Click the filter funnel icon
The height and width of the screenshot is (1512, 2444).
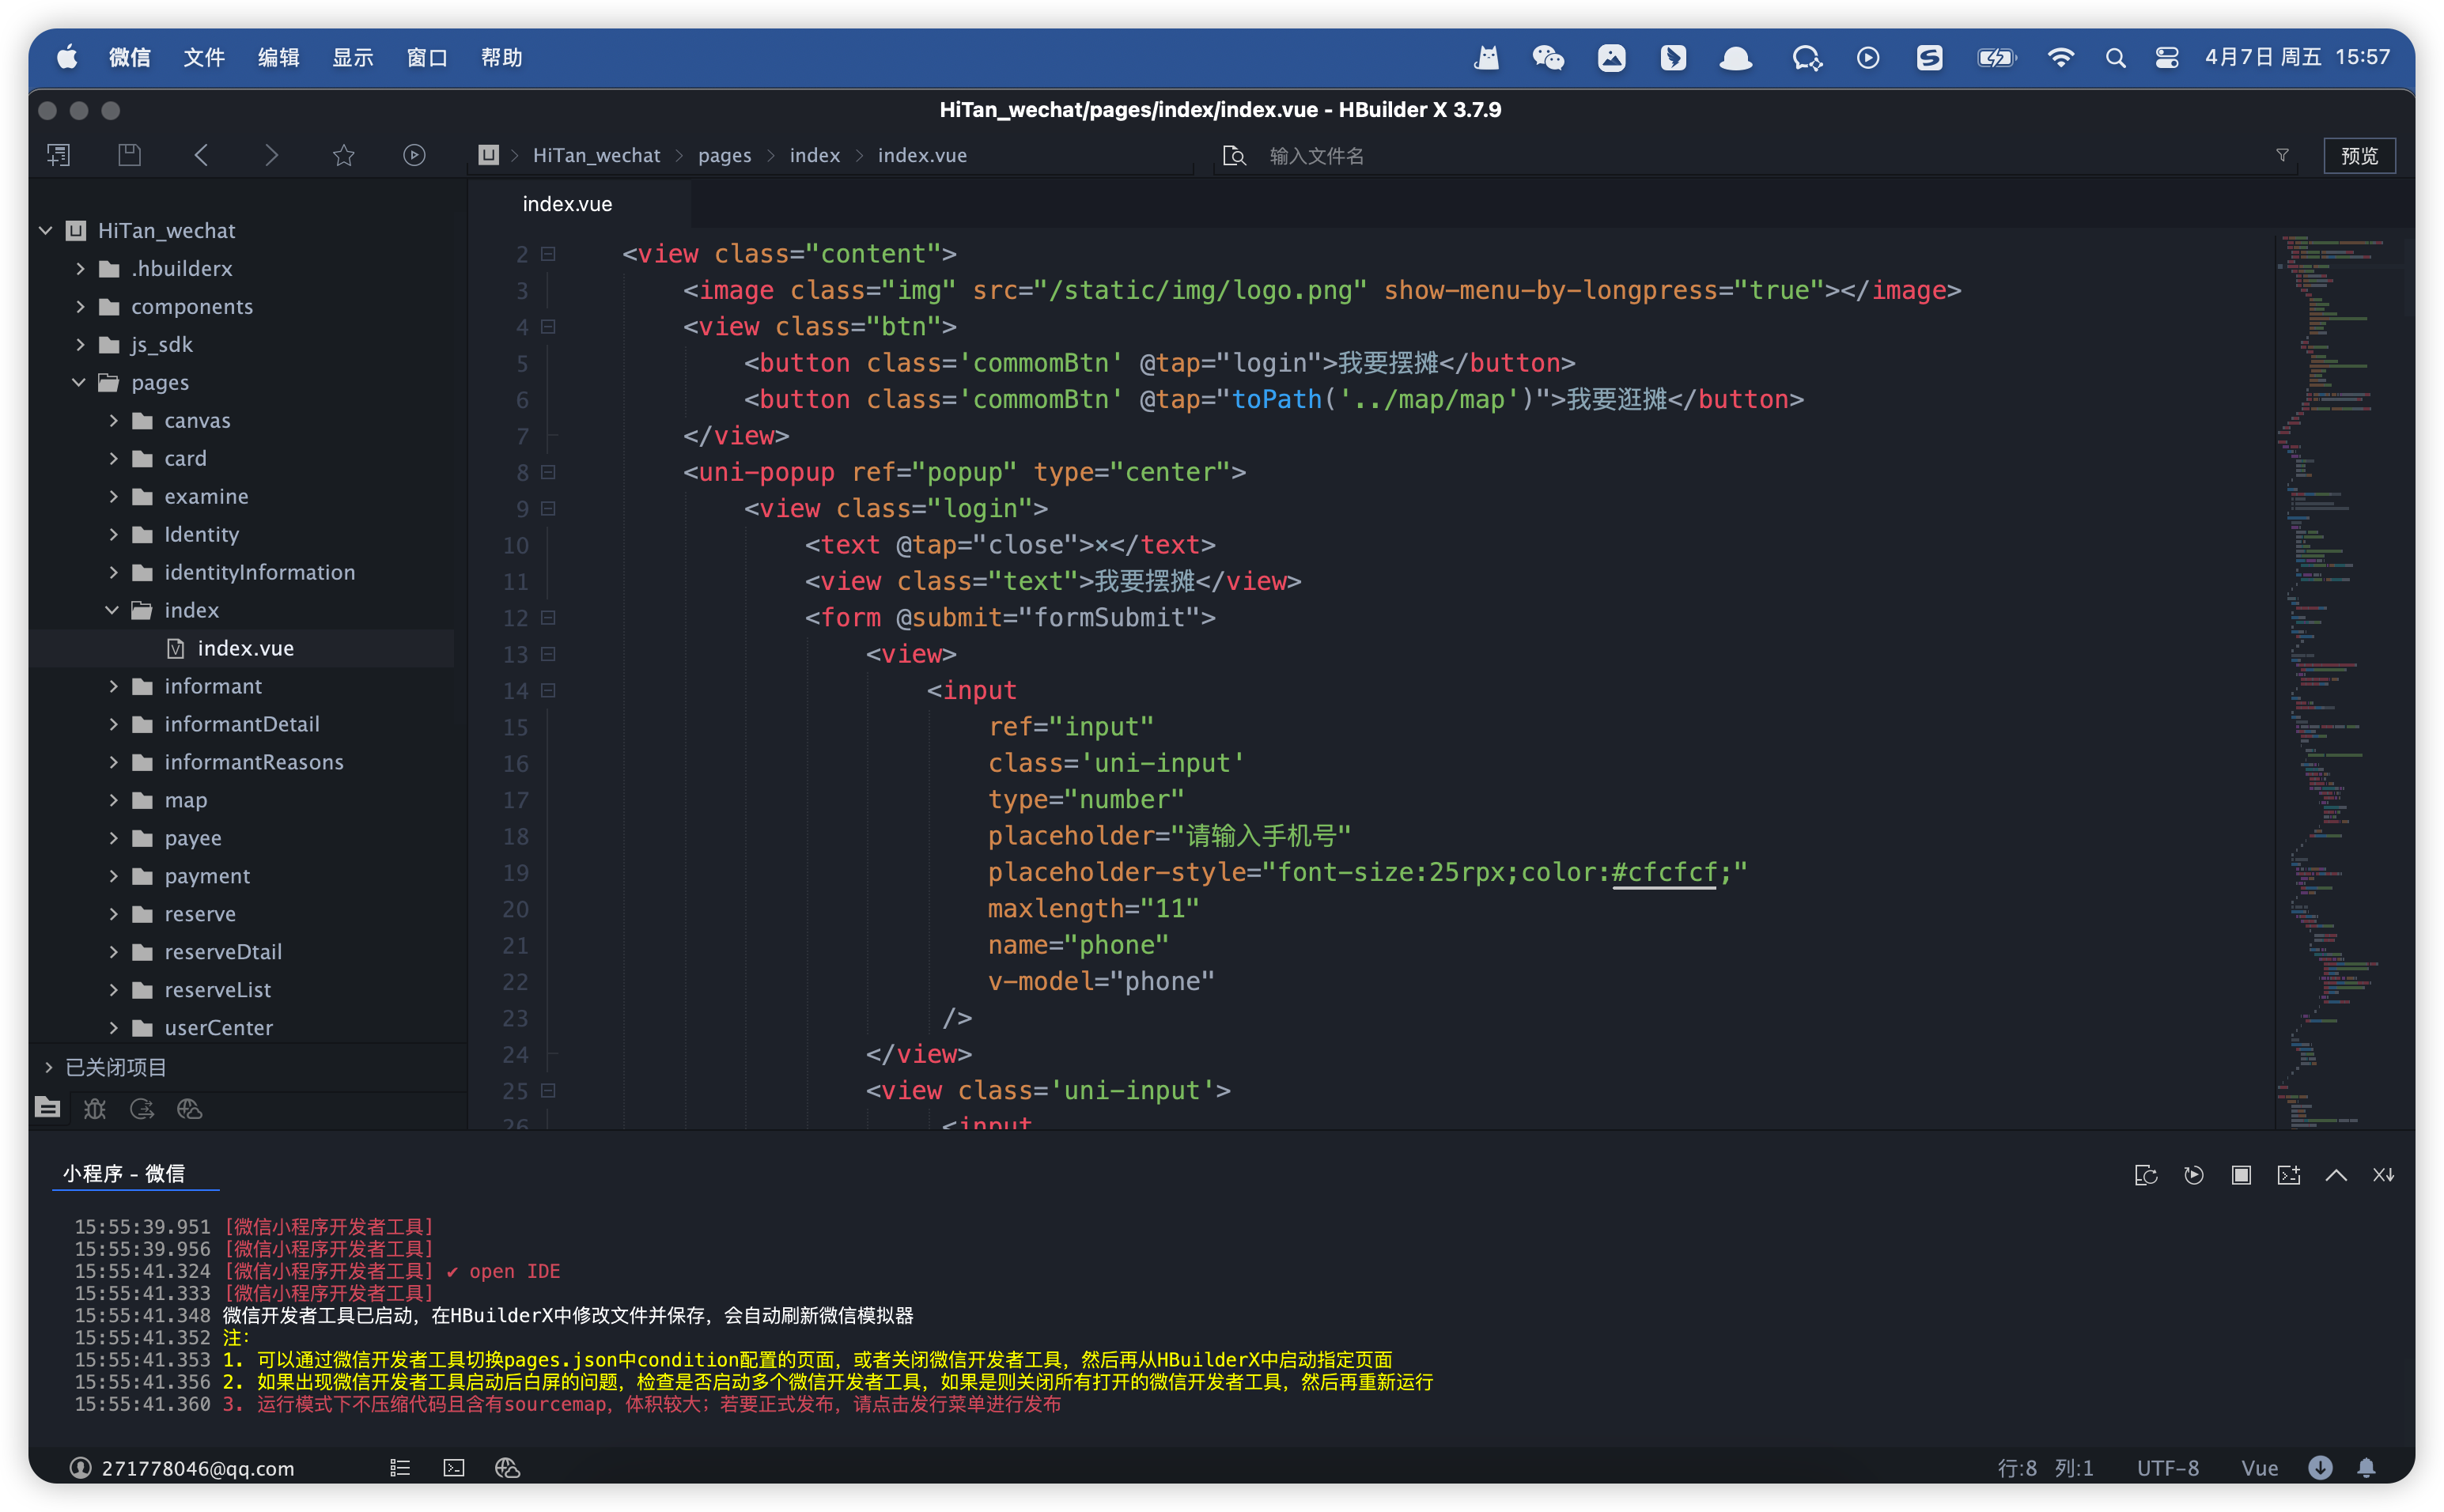[2282, 155]
